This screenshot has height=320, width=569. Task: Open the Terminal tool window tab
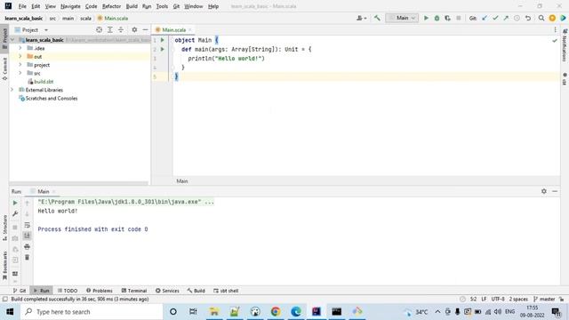pos(134,291)
